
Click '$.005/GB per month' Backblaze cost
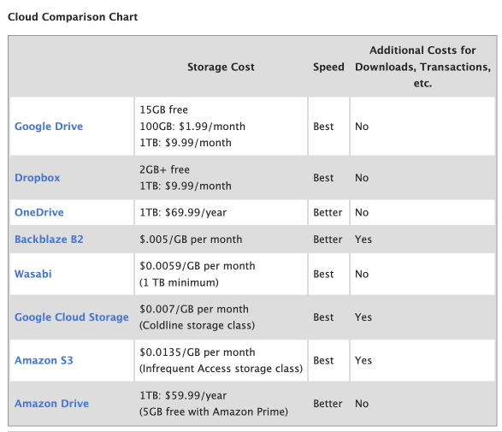(191, 239)
